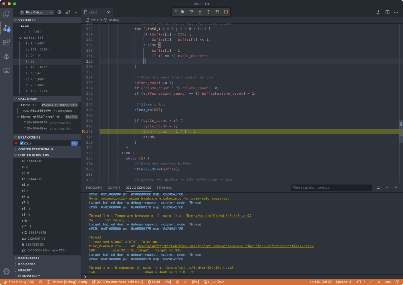Open the Extensions view in activity bar
Image resolution: width=403 pixels, height=285 pixels.
point(6,42)
